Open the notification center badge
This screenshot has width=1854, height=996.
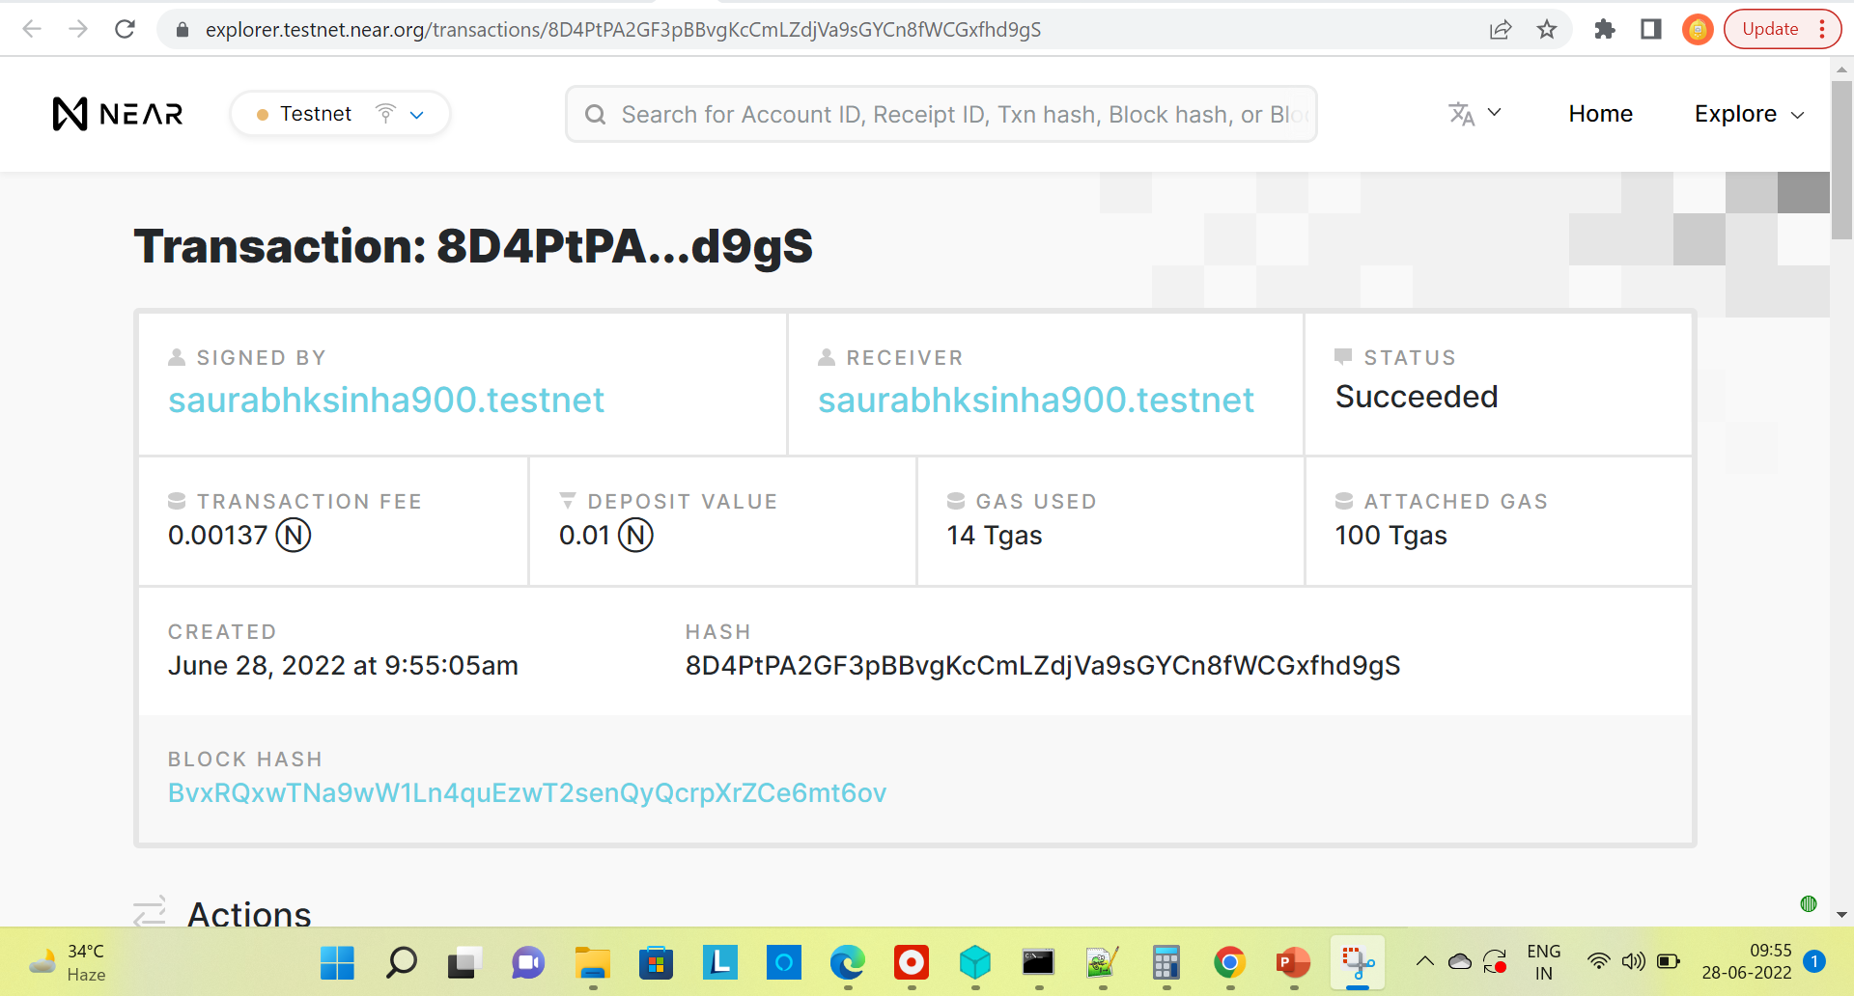[1814, 961]
